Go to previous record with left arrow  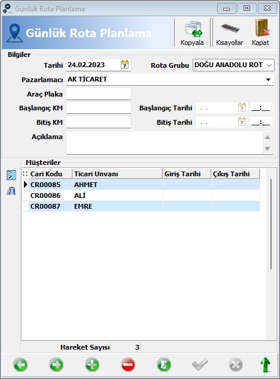click(x=20, y=365)
